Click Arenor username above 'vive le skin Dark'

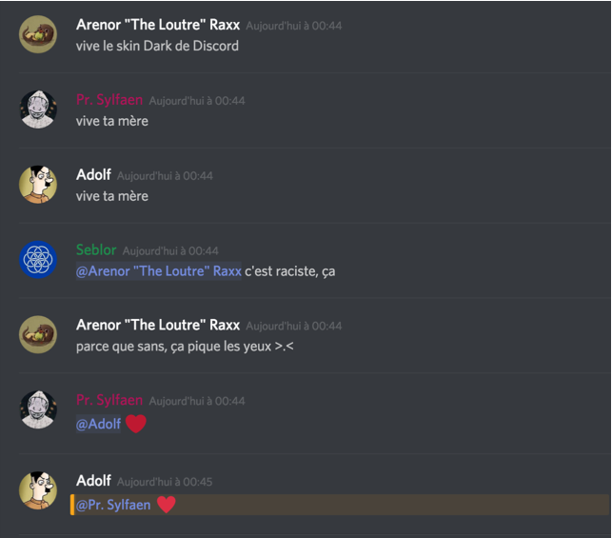tap(158, 25)
